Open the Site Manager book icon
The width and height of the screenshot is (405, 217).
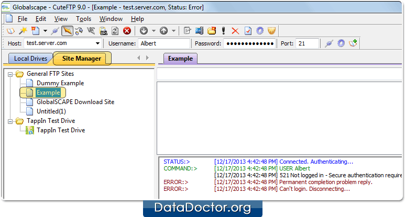pos(10,31)
